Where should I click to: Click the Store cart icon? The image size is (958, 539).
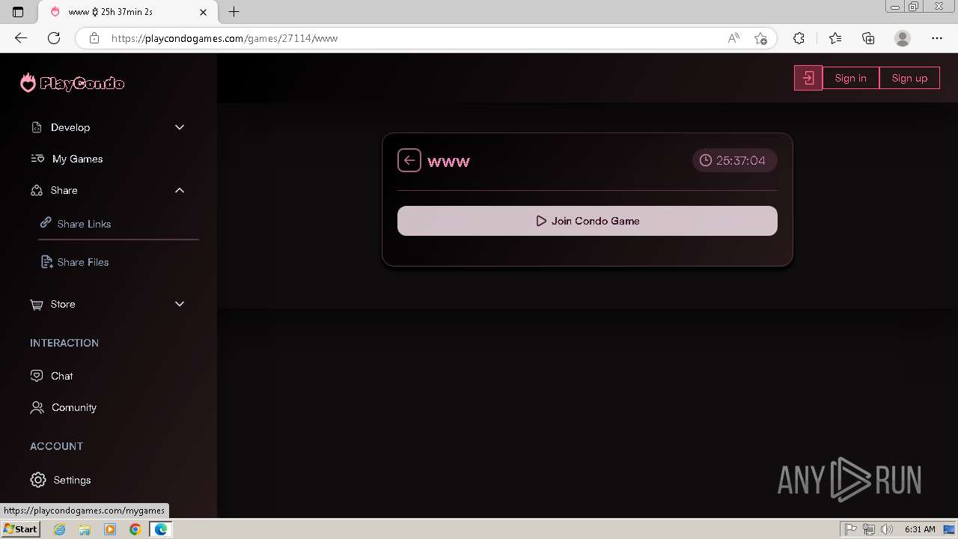pos(37,304)
